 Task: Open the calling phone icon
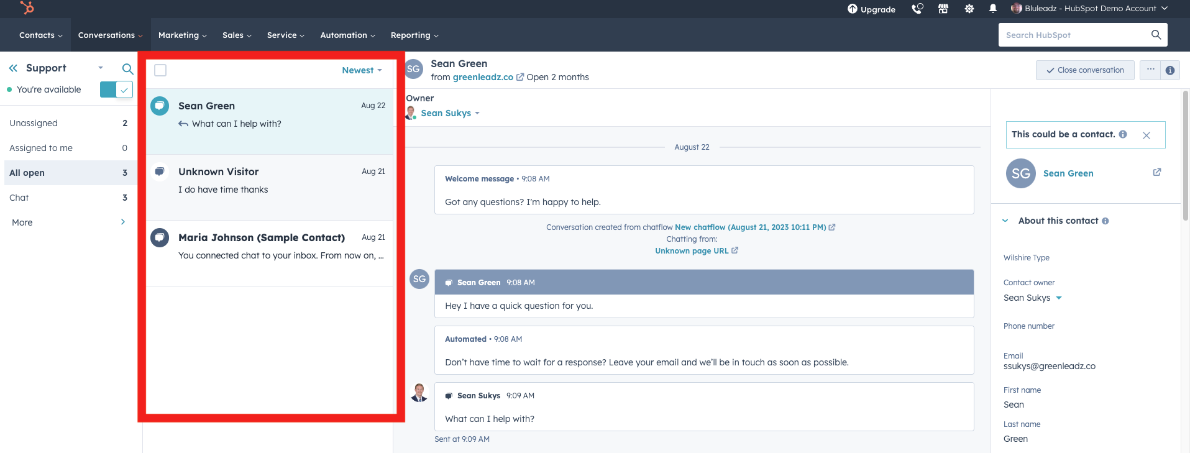coord(917,9)
